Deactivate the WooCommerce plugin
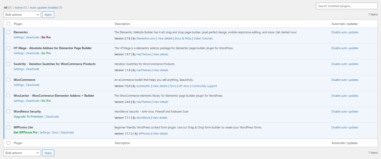This screenshot has width=381, height=159. pyautogui.click(x=32, y=85)
